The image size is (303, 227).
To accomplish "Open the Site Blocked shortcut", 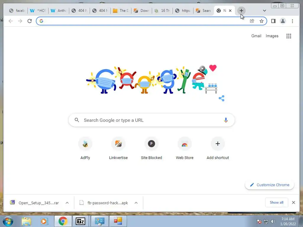I will tap(151, 148).
